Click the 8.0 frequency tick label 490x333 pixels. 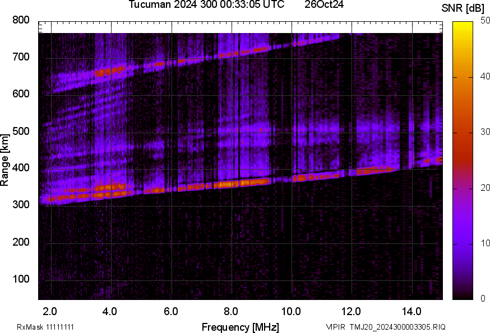click(231, 310)
